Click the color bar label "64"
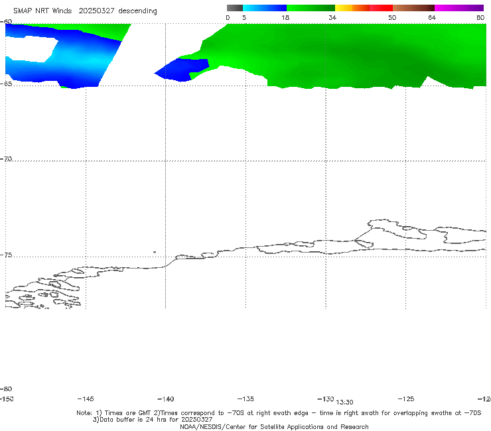 (x=432, y=17)
